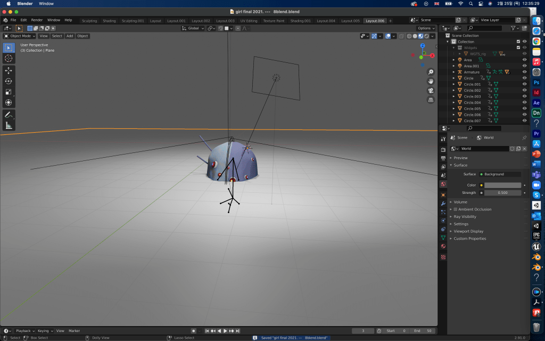Open the World properties tab
Image resolution: width=545 pixels, height=341 pixels.
point(443,184)
